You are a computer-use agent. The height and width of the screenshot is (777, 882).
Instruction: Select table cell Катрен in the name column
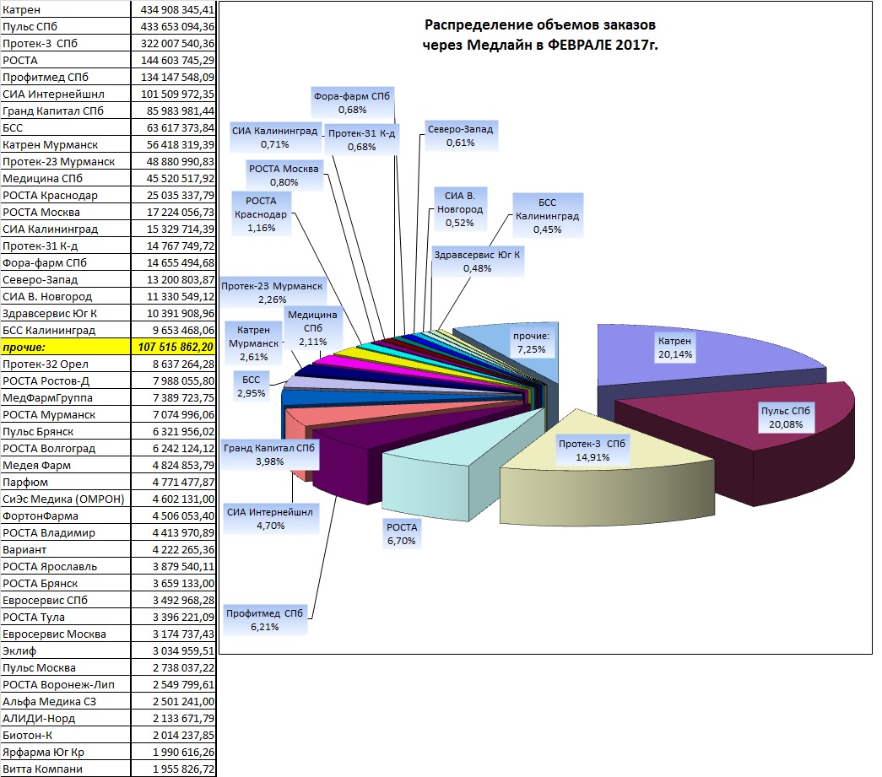tap(65, 9)
